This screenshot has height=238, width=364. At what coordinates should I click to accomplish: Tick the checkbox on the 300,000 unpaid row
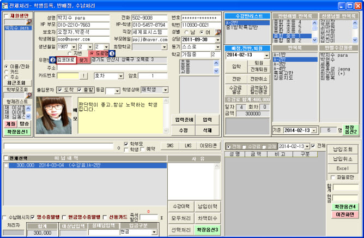(x=6, y=165)
